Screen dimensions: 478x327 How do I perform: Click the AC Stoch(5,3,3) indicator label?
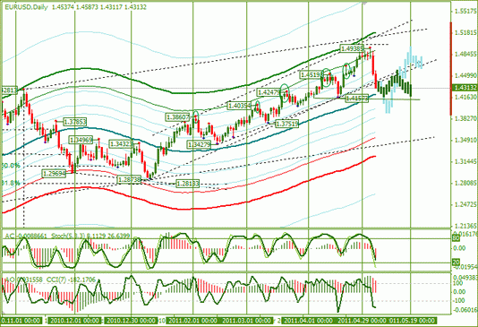[67, 236]
